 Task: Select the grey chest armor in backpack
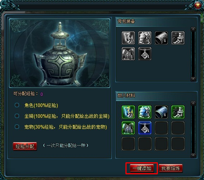click(x=145, y=38)
